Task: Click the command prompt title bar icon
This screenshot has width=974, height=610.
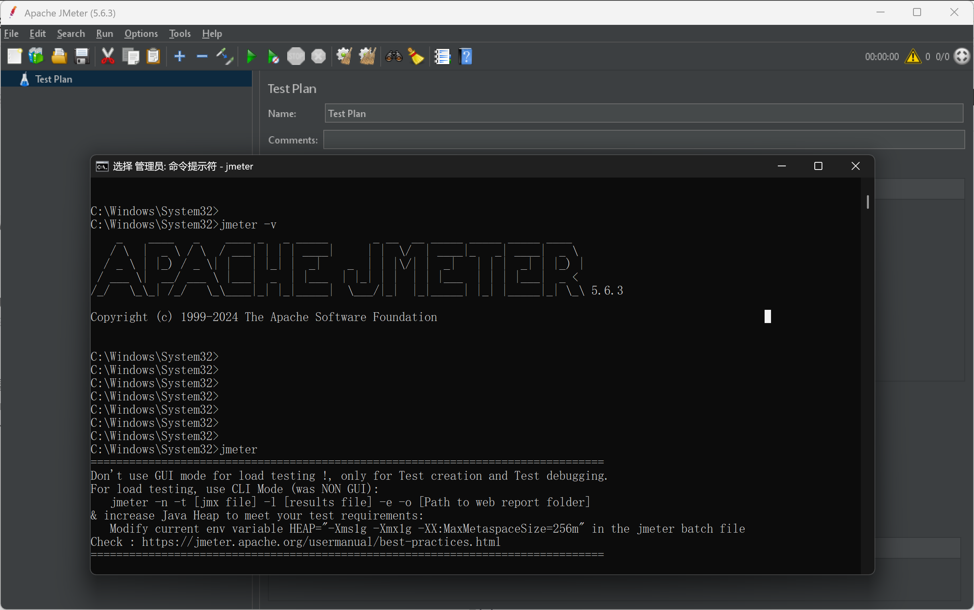Action: coord(102,166)
